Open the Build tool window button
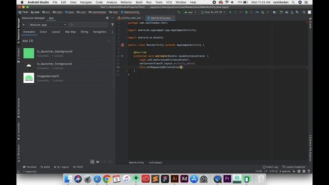The width and height of the screenshot is (329, 185). click(x=45, y=167)
